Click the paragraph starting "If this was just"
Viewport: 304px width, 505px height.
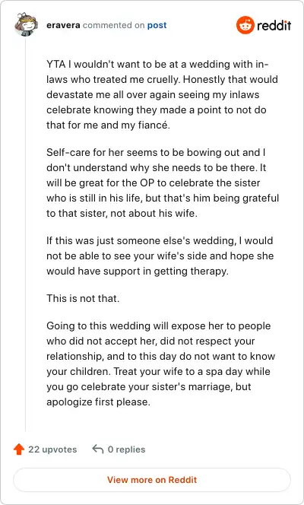(160, 256)
